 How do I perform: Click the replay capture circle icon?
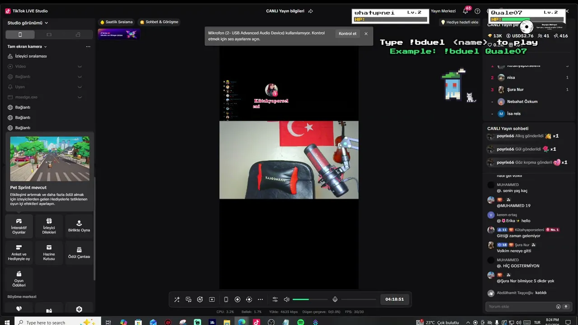click(x=249, y=299)
